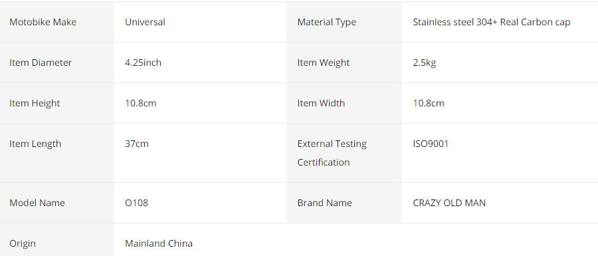
Task: Click the Model Name label
Action: point(37,203)
